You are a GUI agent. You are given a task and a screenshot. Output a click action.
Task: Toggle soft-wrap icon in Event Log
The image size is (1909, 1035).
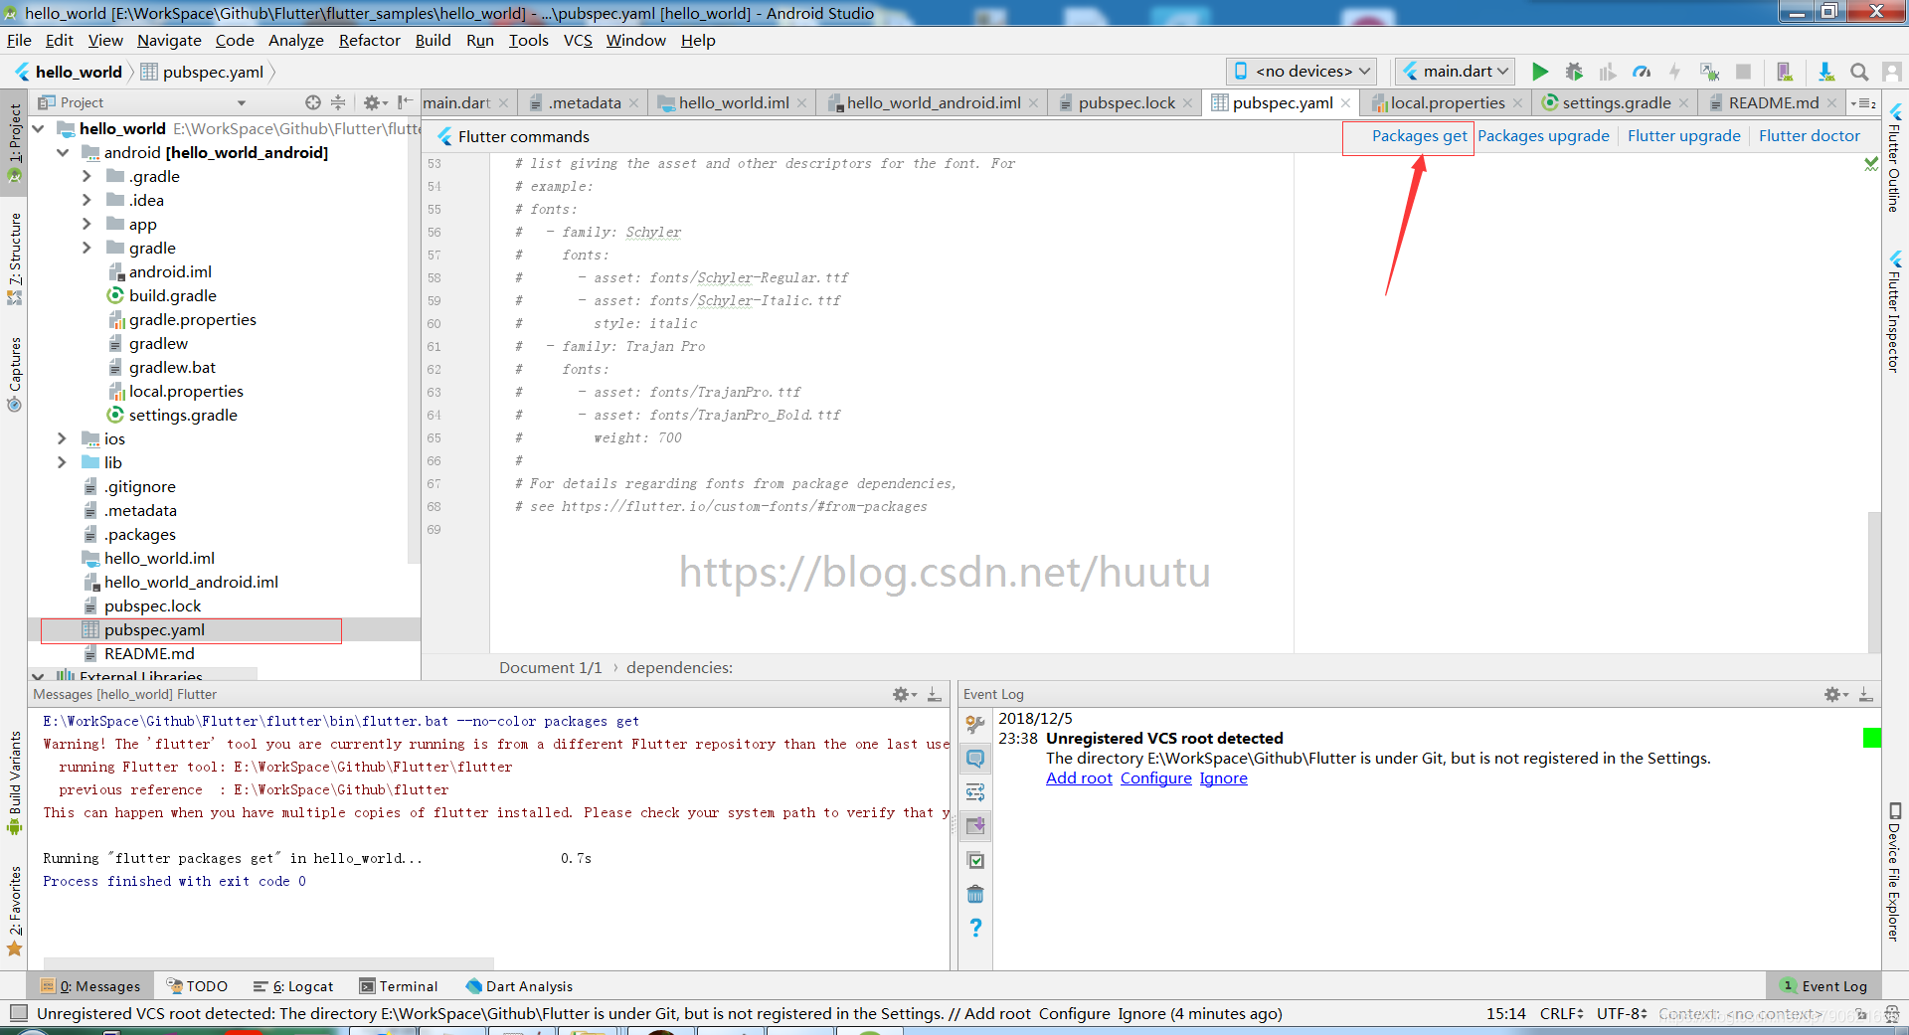tap(975, 792)
